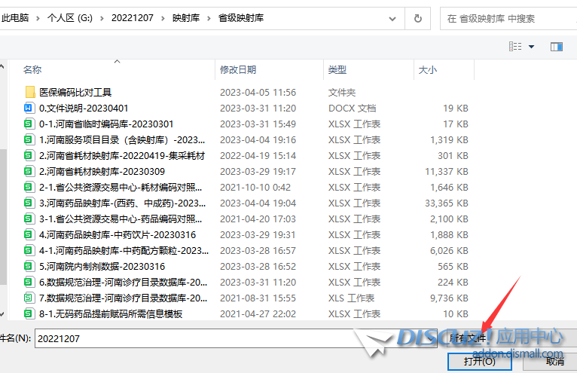
Task: Open the address bar history dropdown
Action: (392, 17)
